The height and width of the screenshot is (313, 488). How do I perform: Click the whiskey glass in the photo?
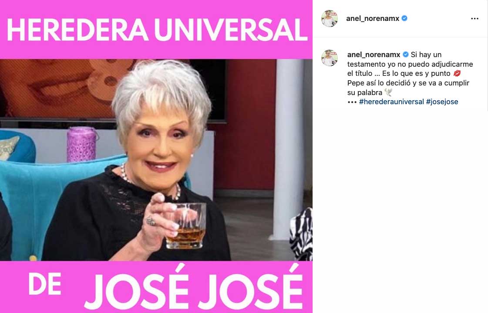186,226
